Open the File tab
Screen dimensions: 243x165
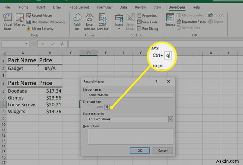(x=7, y=7)
